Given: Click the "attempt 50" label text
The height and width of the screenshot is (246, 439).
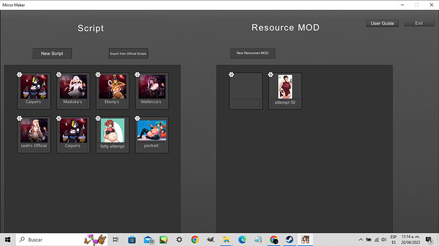Looking at the screenshot, I should 285,102.
